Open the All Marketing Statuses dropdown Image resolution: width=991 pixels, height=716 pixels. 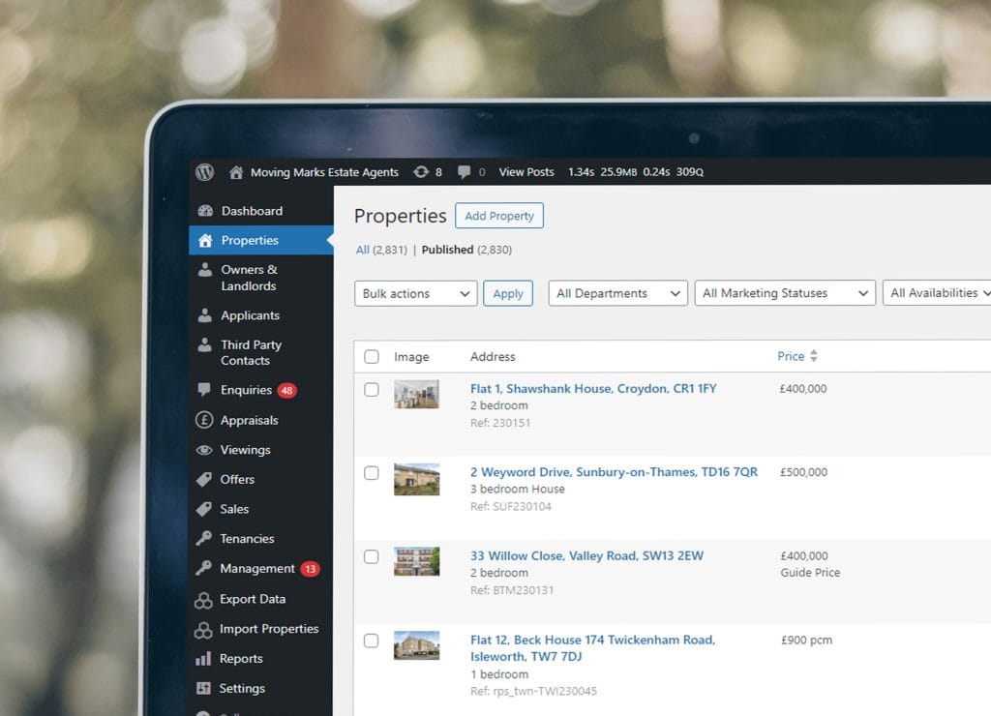pos(785,293)
